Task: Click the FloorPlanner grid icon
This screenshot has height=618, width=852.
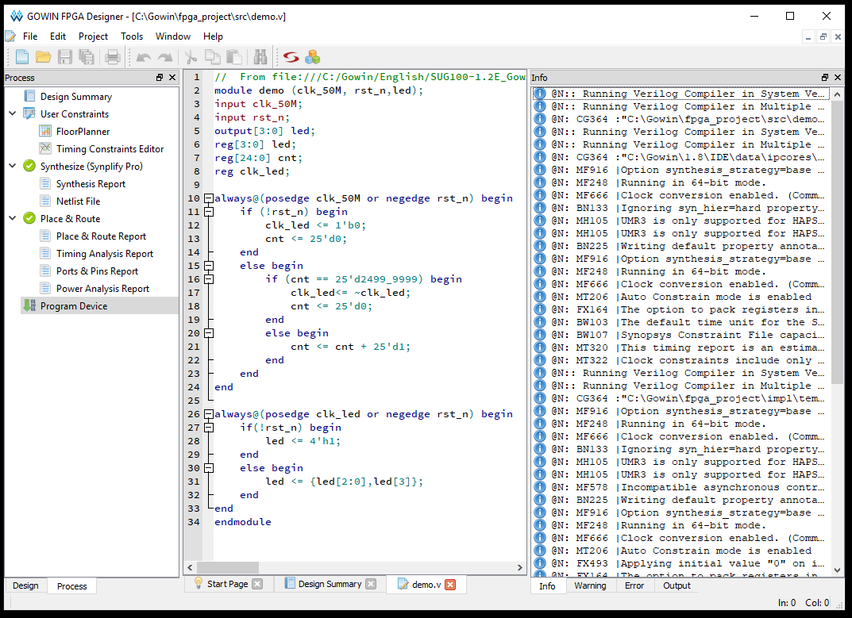Action: tap(45, 132)
